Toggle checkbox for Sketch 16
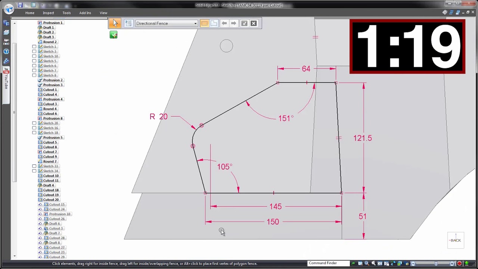Screen dimensions: 478x269 click(x=34, y=128)
